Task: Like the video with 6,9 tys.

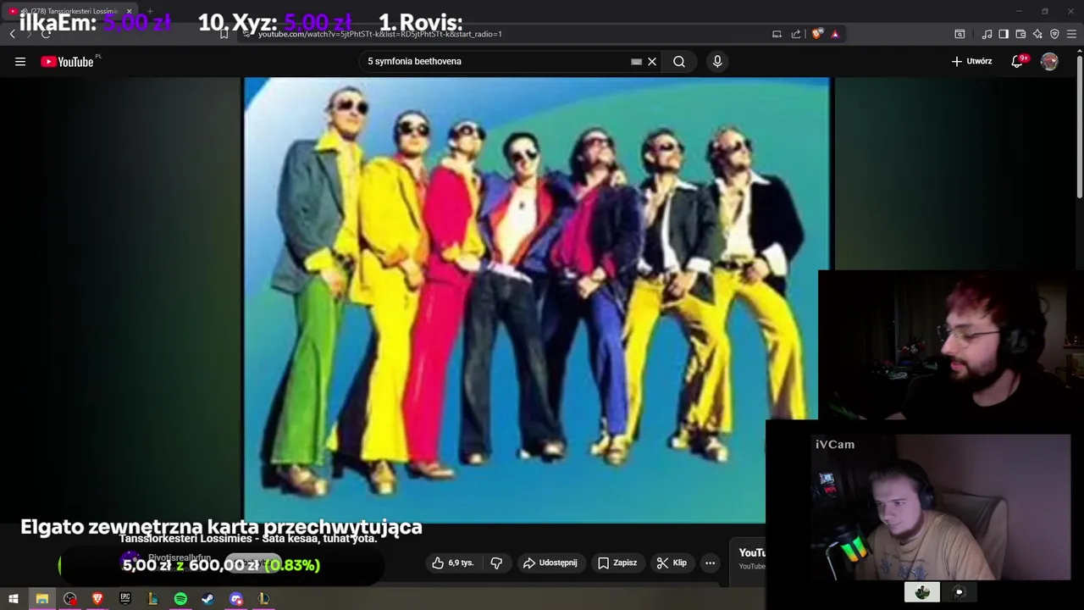Action: point(452,563)
